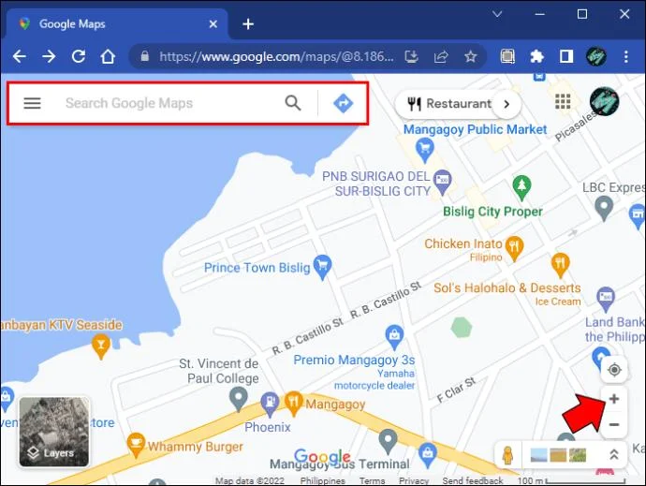The width and height of the screenshot is (646, 486).
Task: Open the Mangagoy restaurant pin
Action: click(293, 404)
